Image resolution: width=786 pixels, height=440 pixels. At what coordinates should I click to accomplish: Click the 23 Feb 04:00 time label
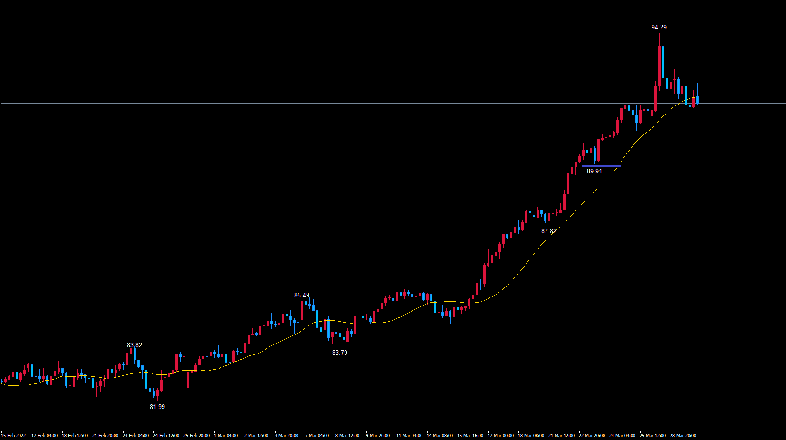click(x=135, y=436)
